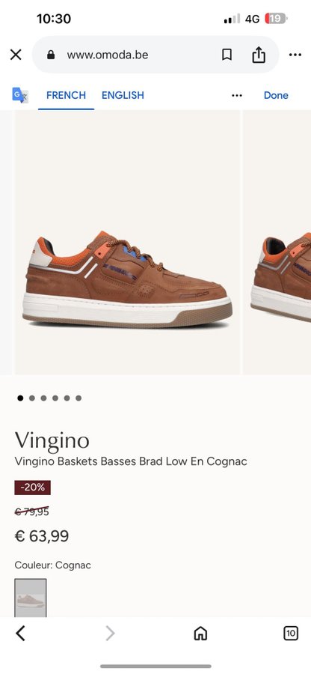Open the share sheet icon

pos(259,55)
